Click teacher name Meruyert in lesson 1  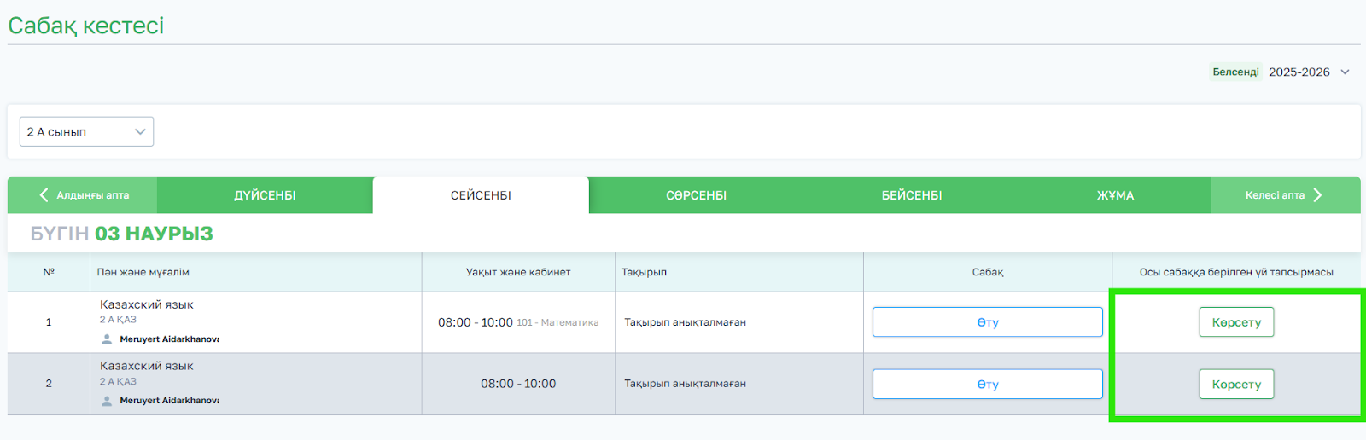coord(169,339)
